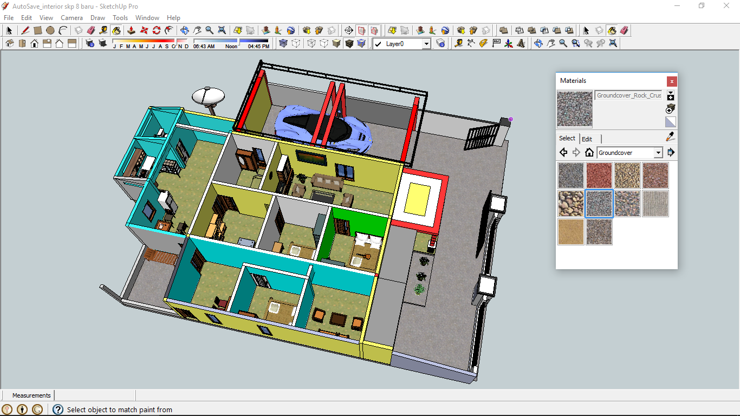The image size is (740, 416).
Task: Toggle Show/Hide Shadows button
Action: [102, 43]
